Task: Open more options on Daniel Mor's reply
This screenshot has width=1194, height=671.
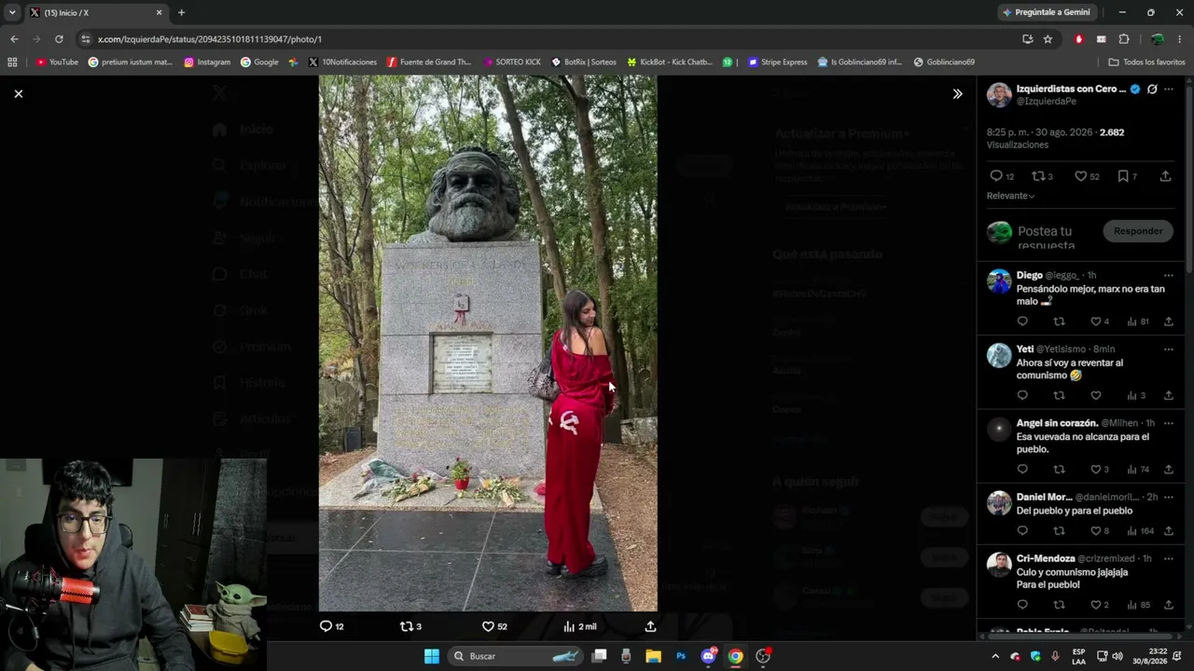Action: tap(1169, 498)
